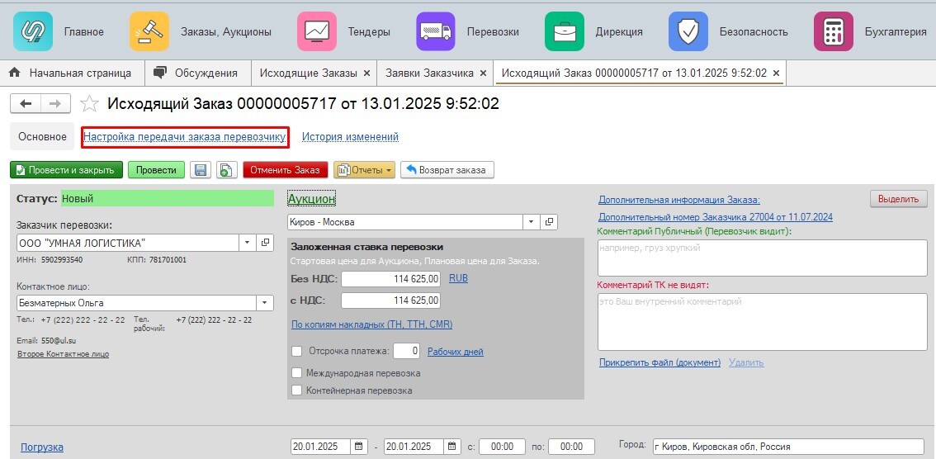Click the Отсрочка платежа days field
Screen dimensions: 936x459
[407, 351]
